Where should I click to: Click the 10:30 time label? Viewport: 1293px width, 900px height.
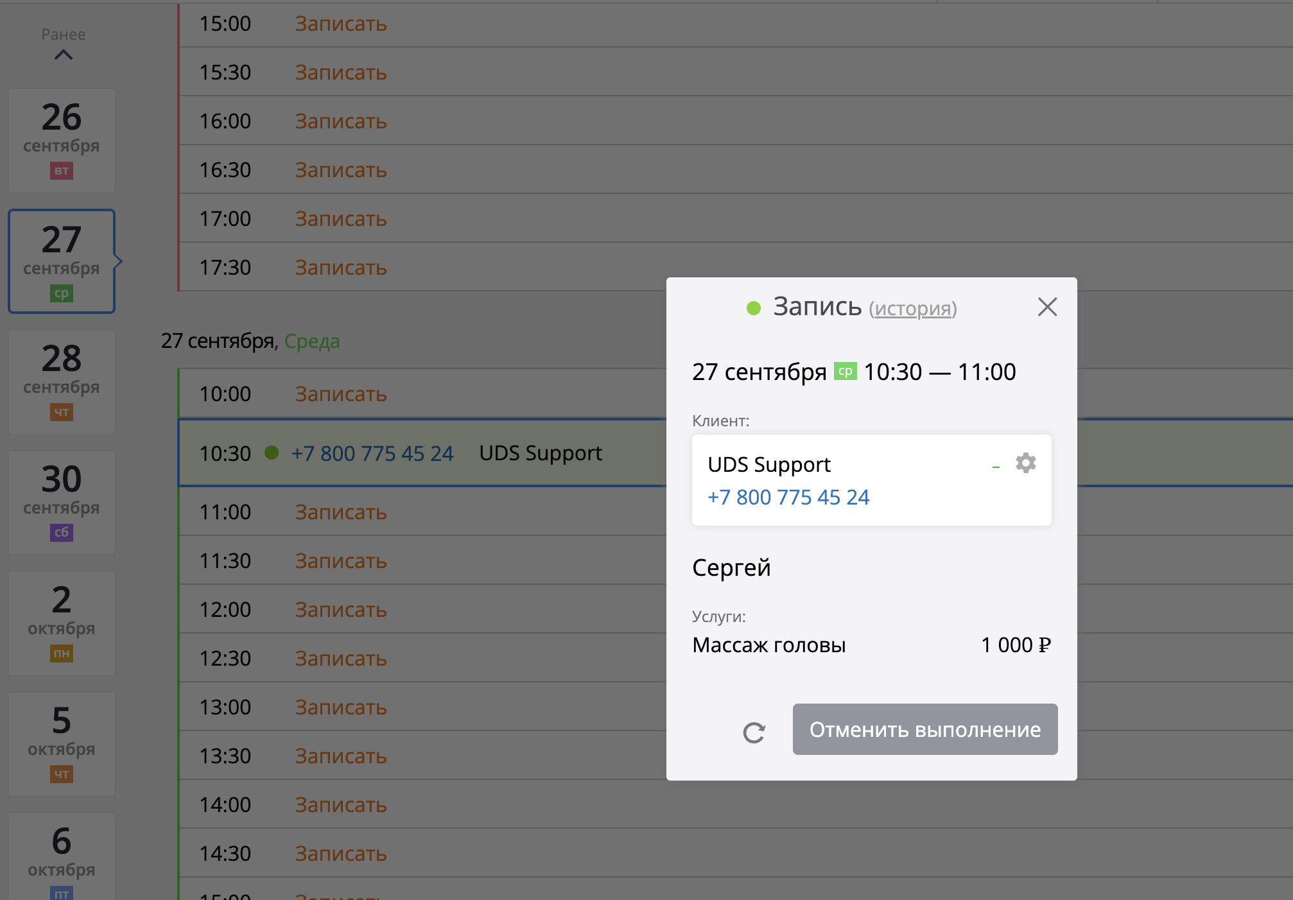coord(225,453)
